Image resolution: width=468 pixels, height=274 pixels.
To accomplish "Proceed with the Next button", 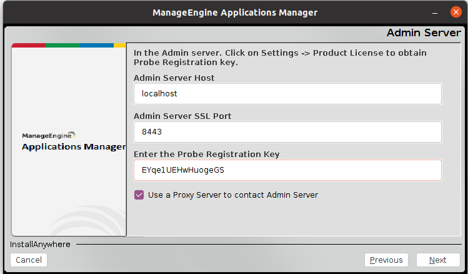I will (x=437, y=260).
